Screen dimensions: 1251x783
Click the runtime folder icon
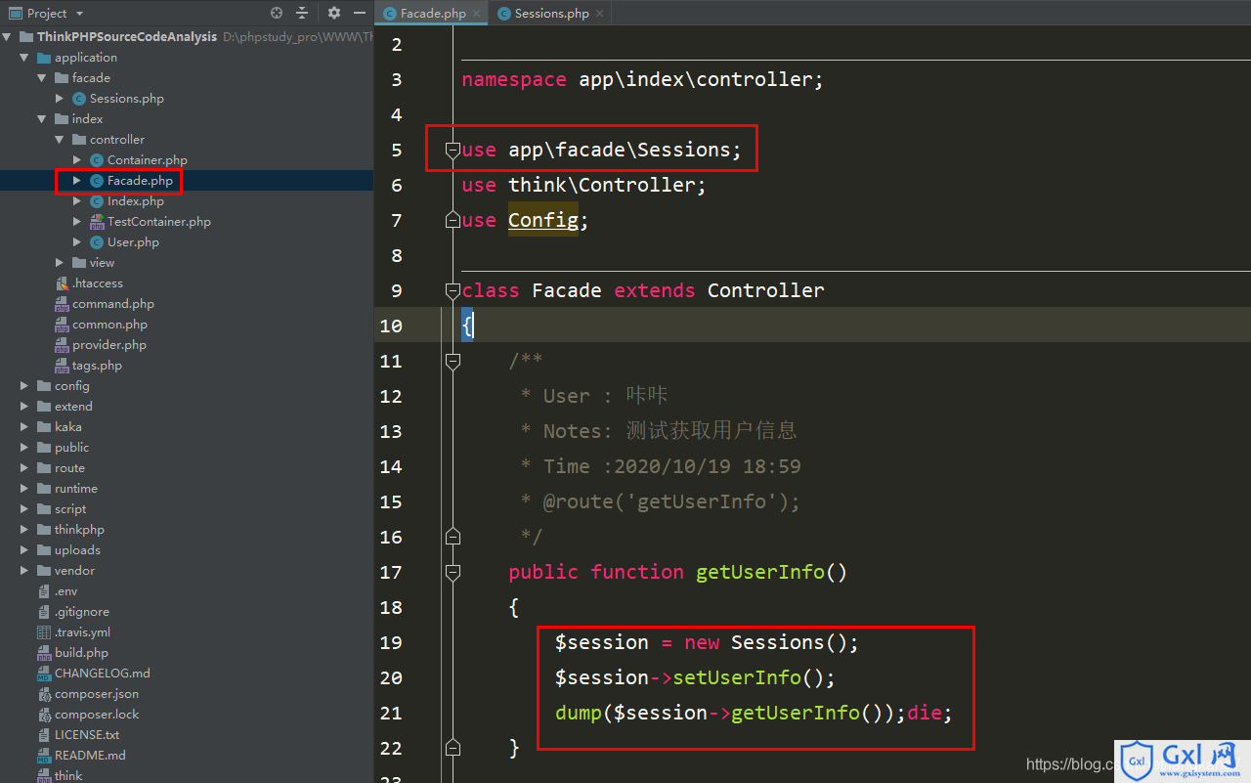coord(44,489)
